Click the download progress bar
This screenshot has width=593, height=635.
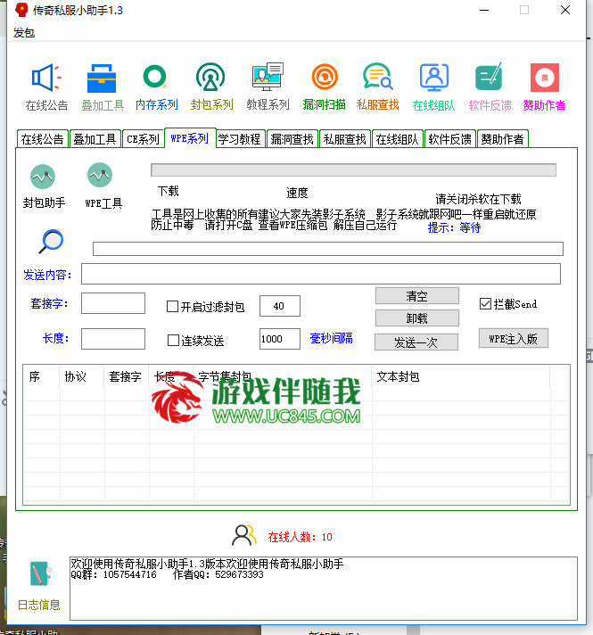(x=353, y=170)
